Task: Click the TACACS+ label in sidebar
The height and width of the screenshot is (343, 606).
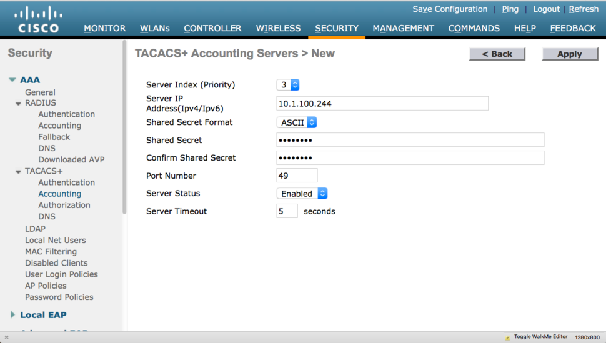Action: point(44,171)
